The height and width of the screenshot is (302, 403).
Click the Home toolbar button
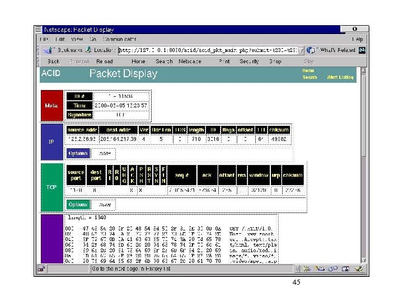coord(138,62)
